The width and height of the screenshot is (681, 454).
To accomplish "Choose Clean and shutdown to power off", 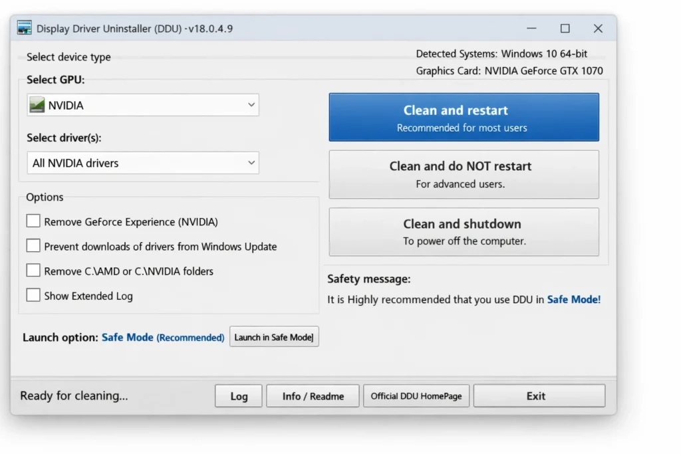I will coord(464,231).
